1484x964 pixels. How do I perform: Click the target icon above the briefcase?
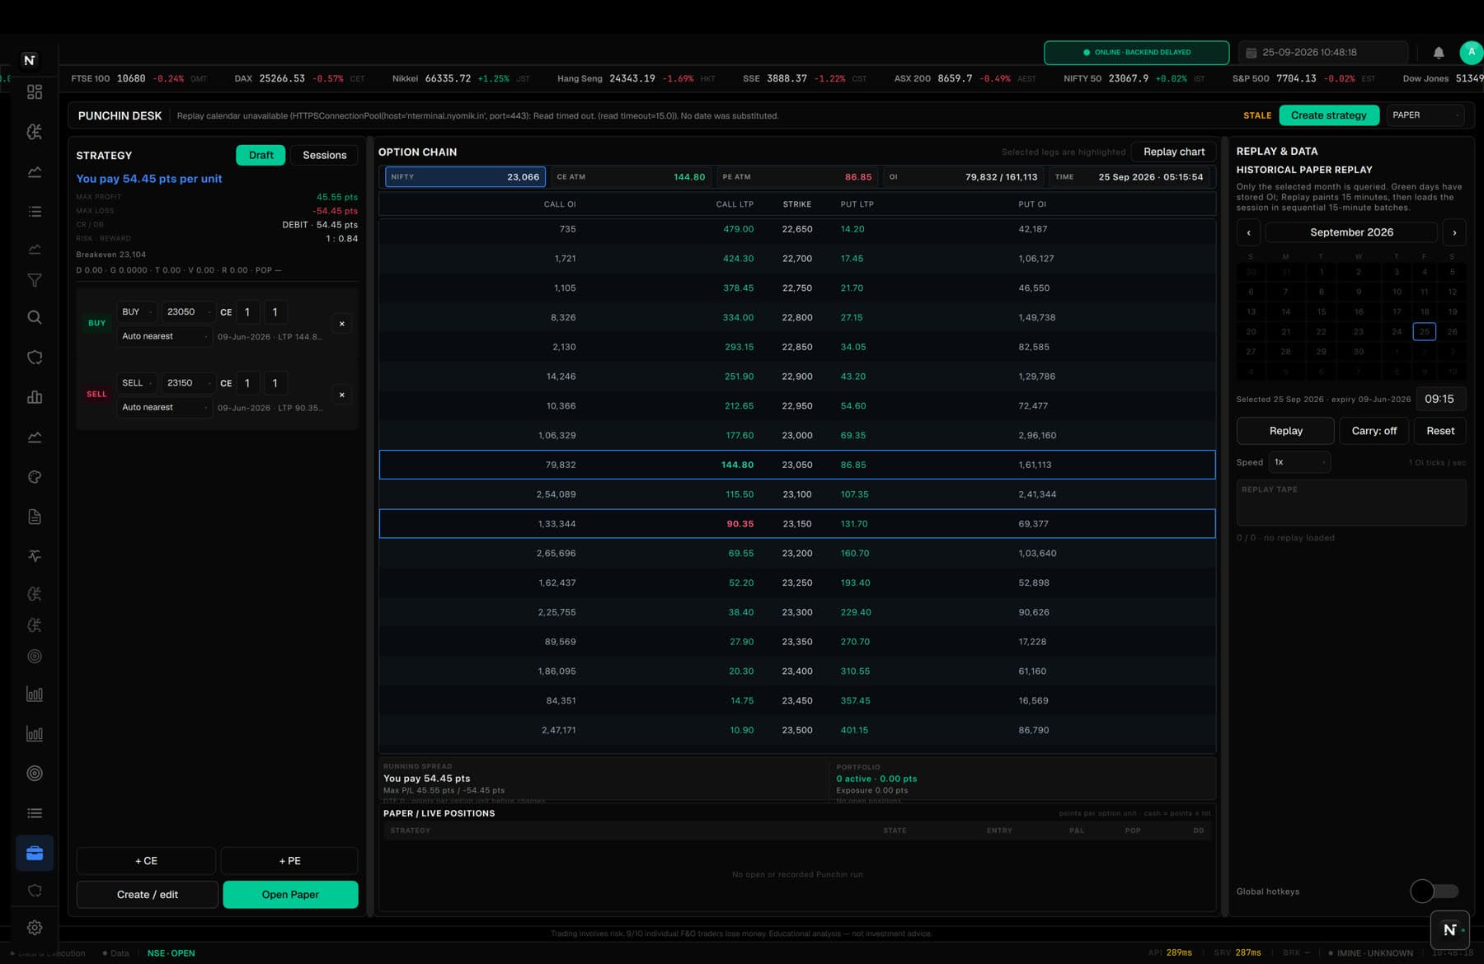tap(35, 774)
